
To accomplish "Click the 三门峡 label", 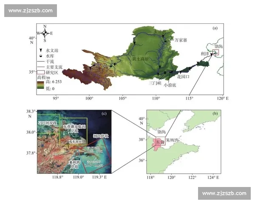I will tap(154, 83).
